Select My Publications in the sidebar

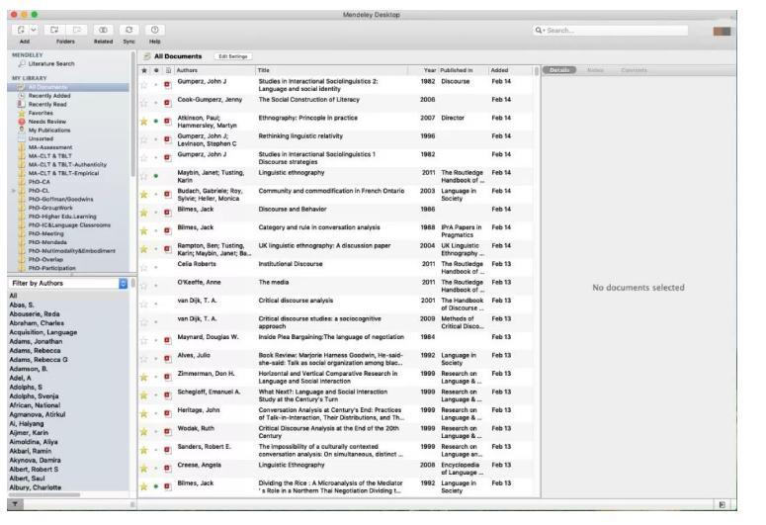tap(48, 131)
